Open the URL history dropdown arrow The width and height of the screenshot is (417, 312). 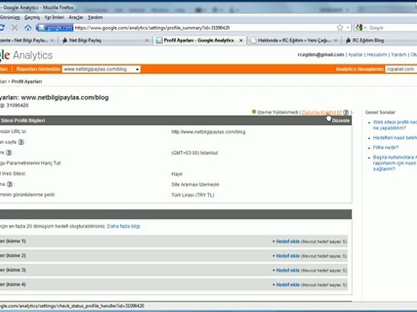point(348,28)
